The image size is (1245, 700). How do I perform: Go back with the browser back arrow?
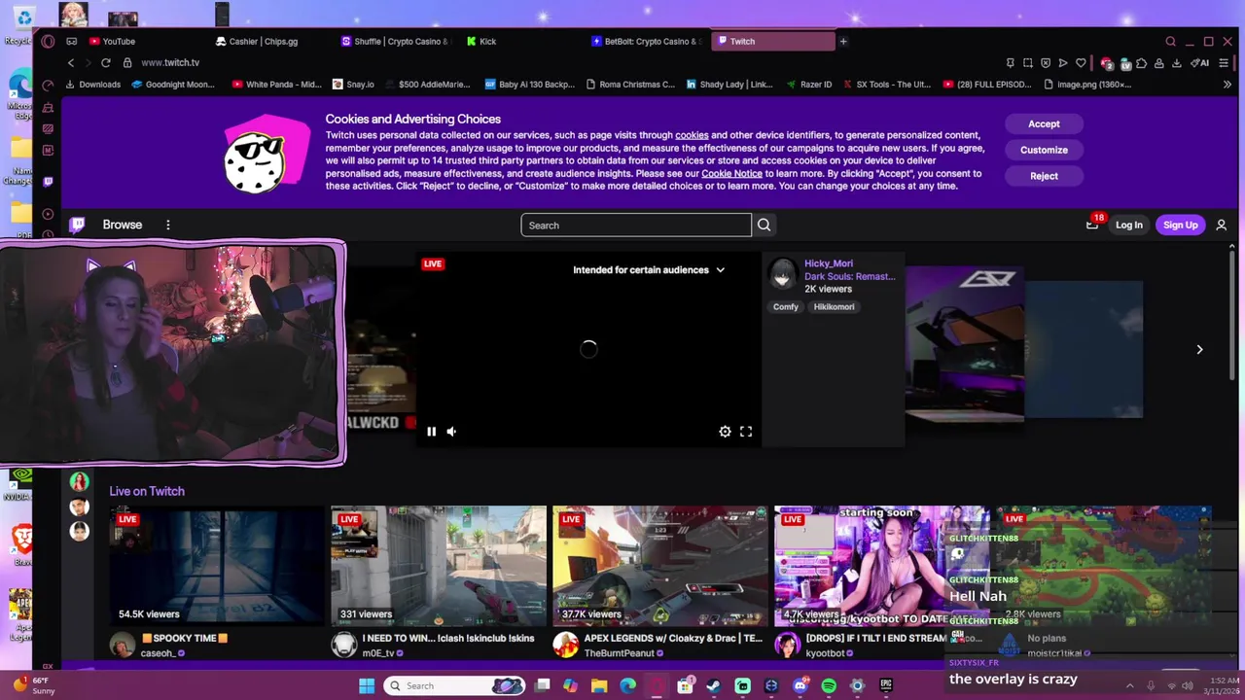point(70,62)
